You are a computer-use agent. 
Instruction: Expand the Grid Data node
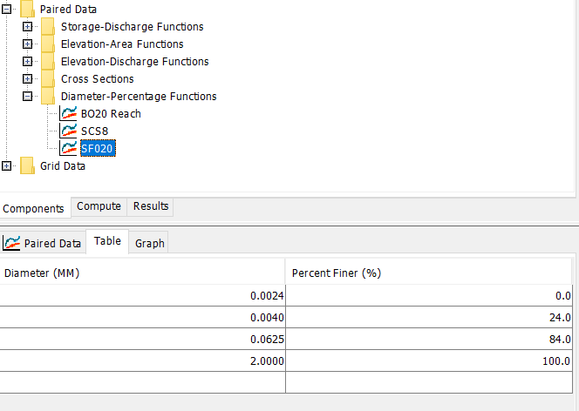pos(8,165)
